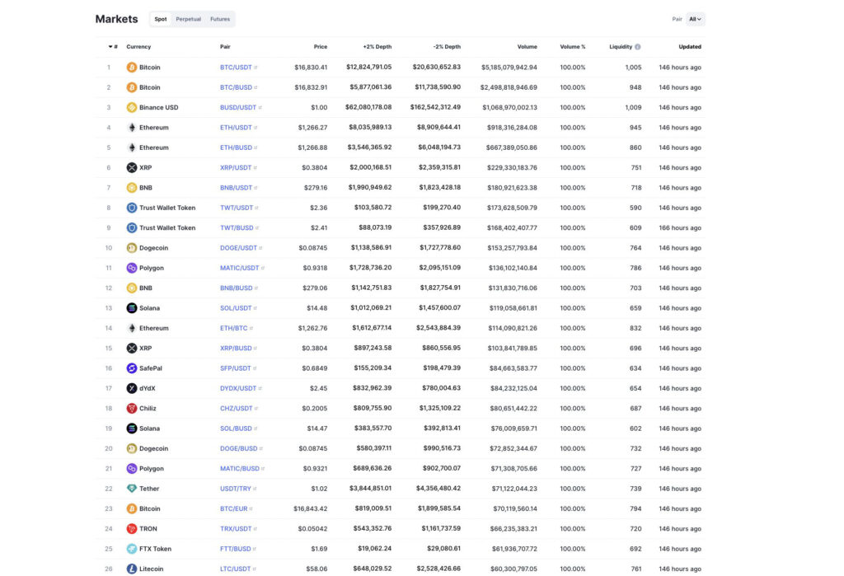Click the TRON coin icon
Screen dimensions: 844x576
pyautogui.click(x=131, y=529)
